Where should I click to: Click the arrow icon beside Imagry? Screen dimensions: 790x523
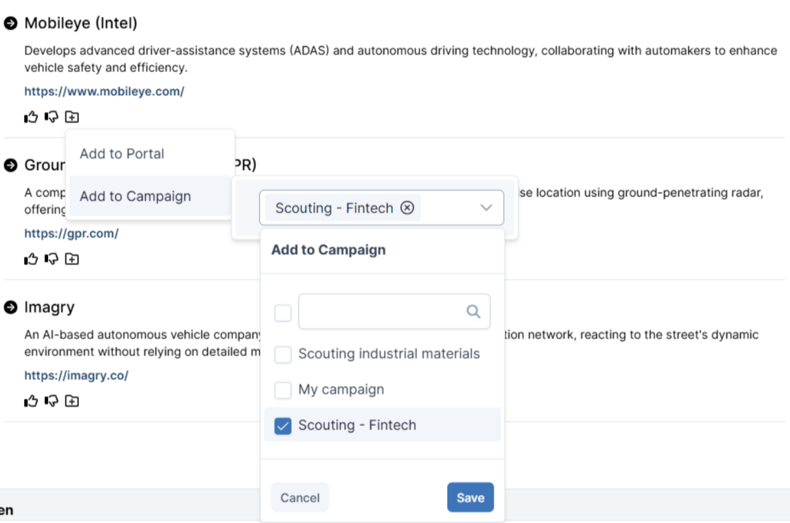(x=11, y=307)
